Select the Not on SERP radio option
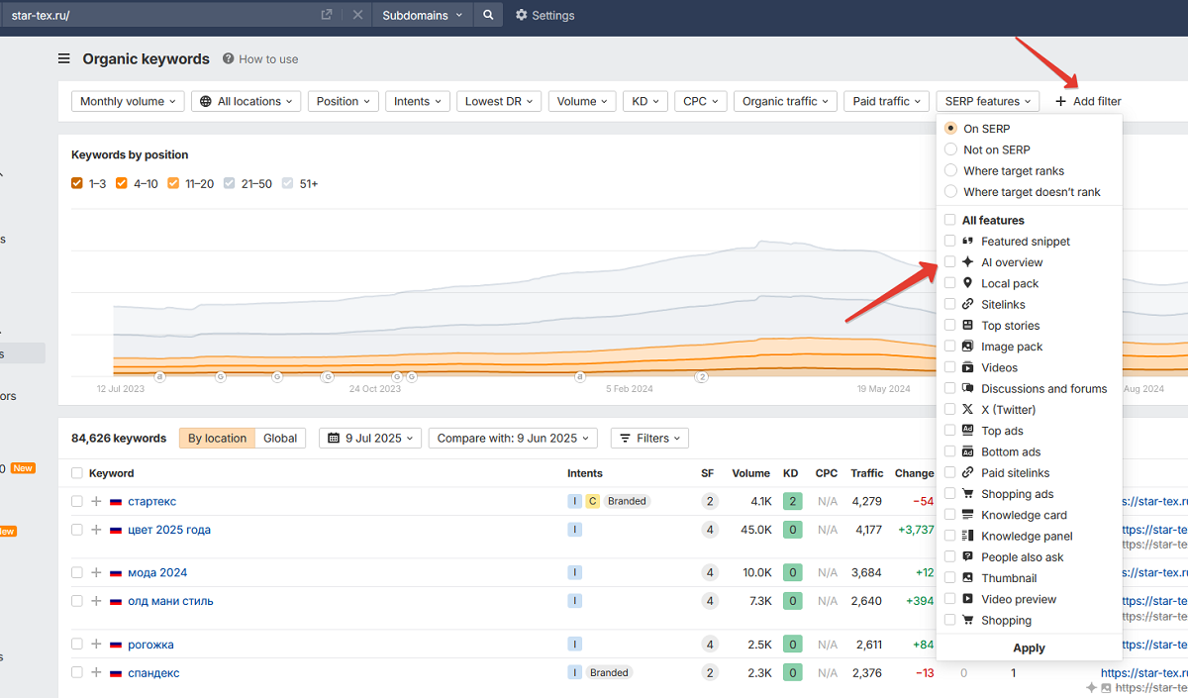 pyautogui.click(x=950, y=150)
